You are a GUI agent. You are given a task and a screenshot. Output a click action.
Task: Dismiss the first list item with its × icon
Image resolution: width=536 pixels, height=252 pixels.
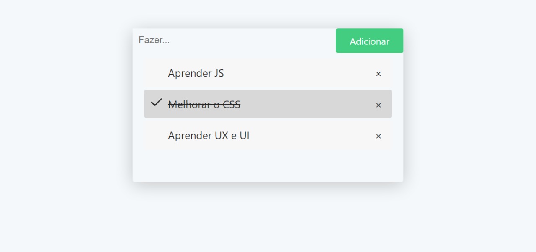tap(379, 74)
